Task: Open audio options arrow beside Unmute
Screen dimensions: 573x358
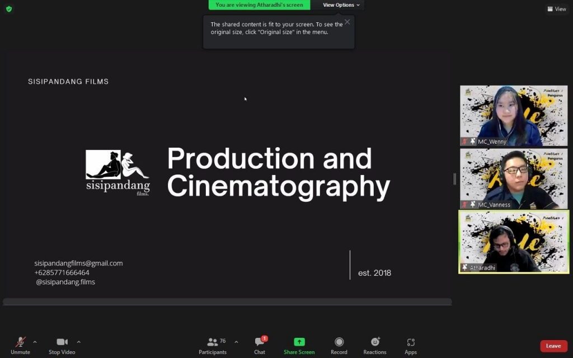Action: point(35,342)
